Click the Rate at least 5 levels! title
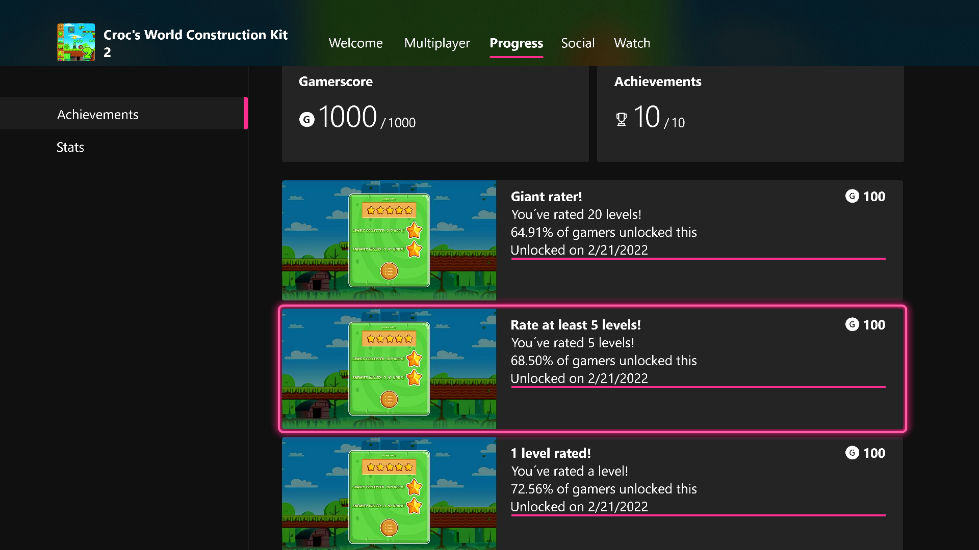This screenshot has height=550, width=979. [x=576, y=325]
